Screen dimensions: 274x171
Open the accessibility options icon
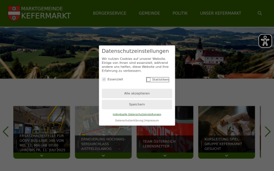point(265,41)
